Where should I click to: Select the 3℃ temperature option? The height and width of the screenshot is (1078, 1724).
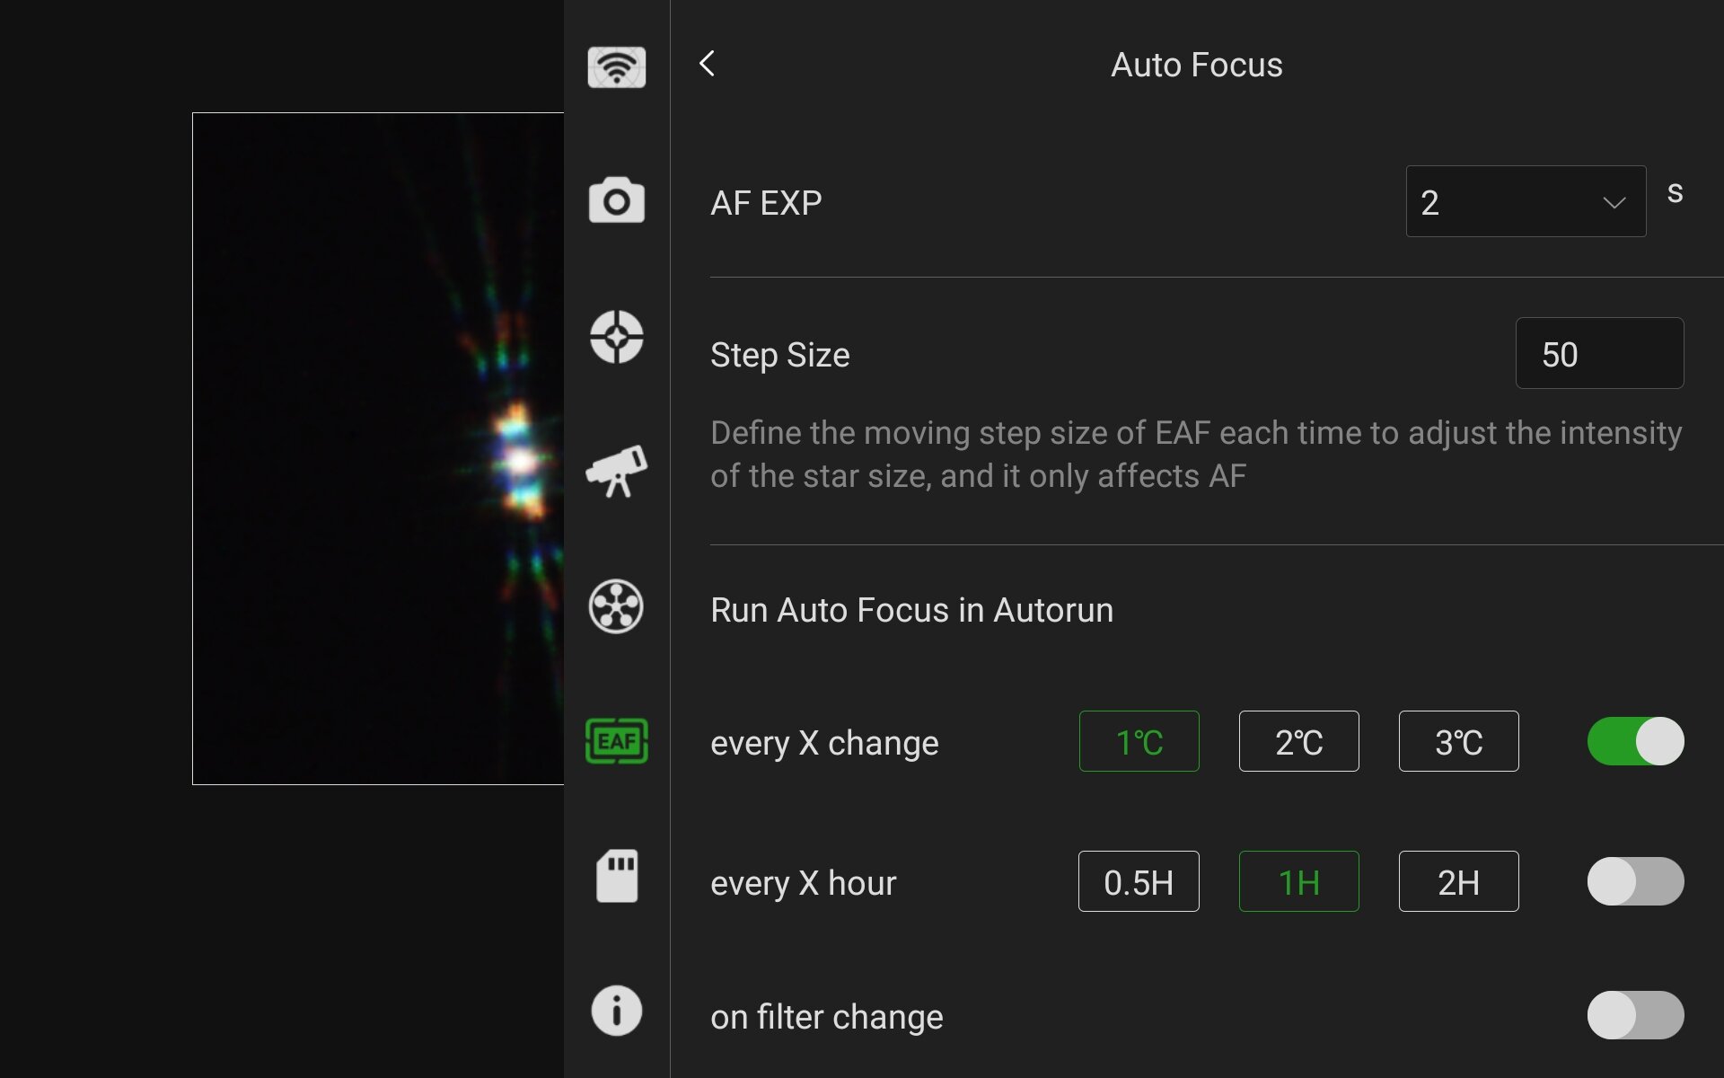(1458, 741)
